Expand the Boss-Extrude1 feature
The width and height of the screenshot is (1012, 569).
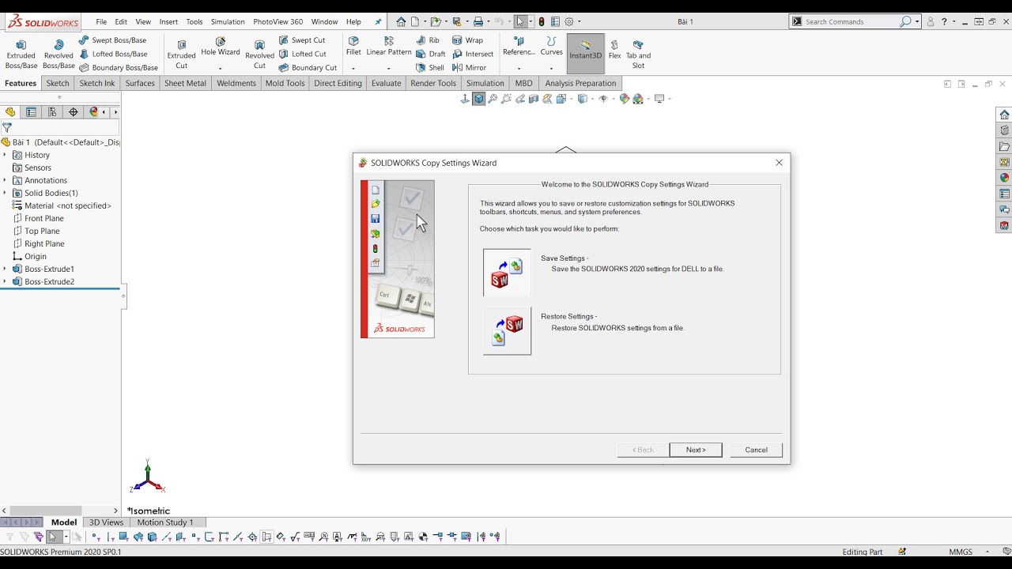pos(5,269)
